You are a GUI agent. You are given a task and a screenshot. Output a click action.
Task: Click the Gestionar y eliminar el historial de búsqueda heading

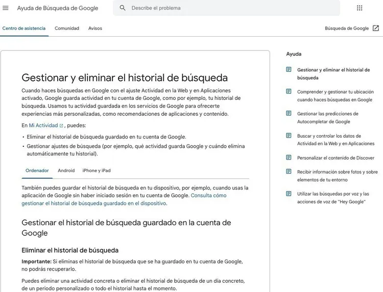(x=125, y=78)
